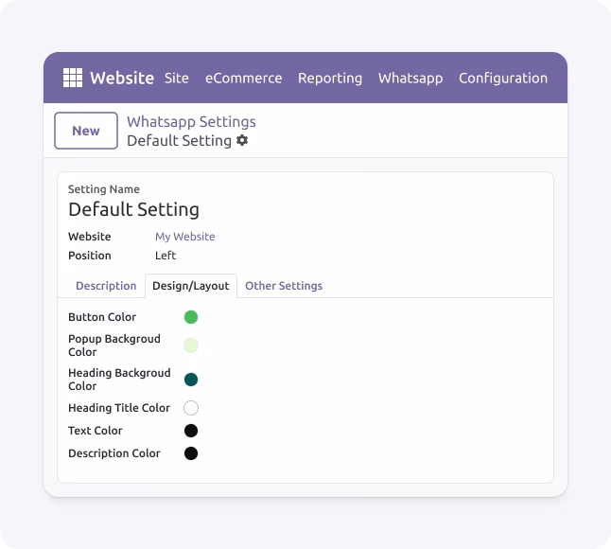The image size is (611, 549).
Task: Edit the Setting Name field Default Setting
Action: (133, 209)
